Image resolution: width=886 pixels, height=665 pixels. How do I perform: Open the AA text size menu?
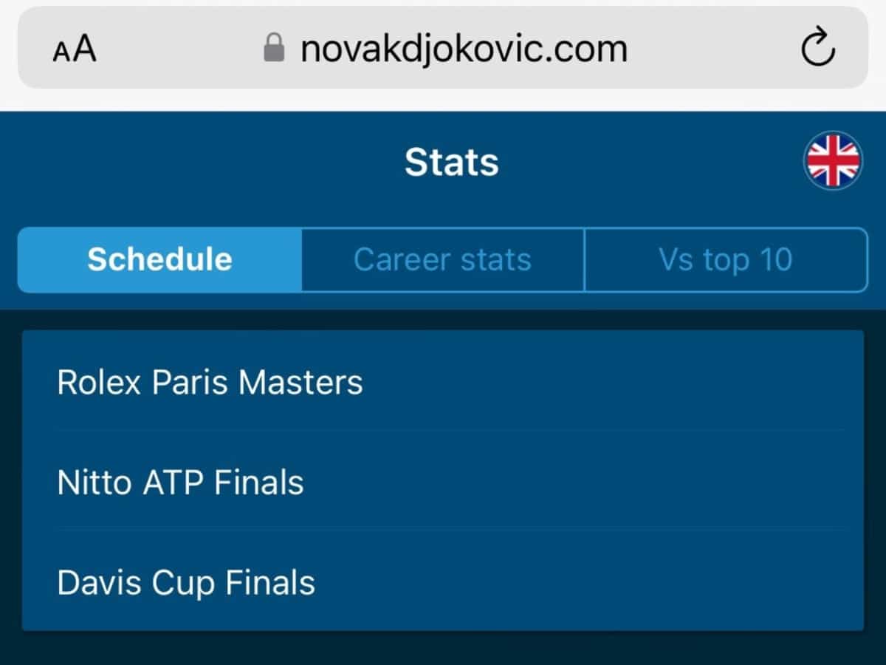(75, 50)
